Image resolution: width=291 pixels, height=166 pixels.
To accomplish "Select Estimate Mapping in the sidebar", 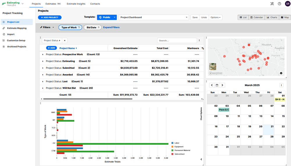I will [x=17, y=28].
